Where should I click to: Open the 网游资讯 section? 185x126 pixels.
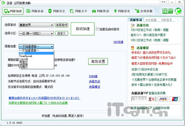pyautogui.click(x=101, y=11)
